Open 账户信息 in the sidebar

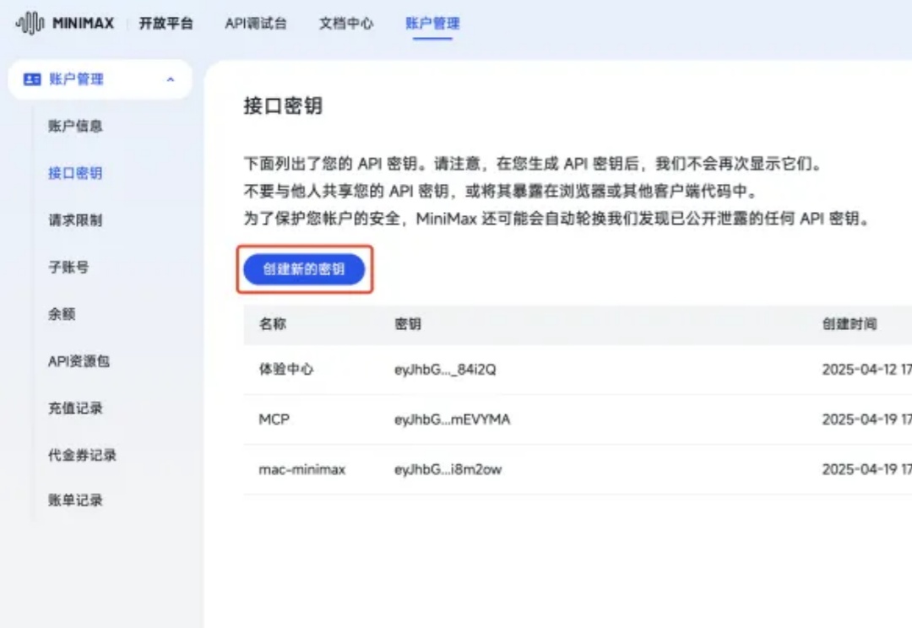[76, 126]
